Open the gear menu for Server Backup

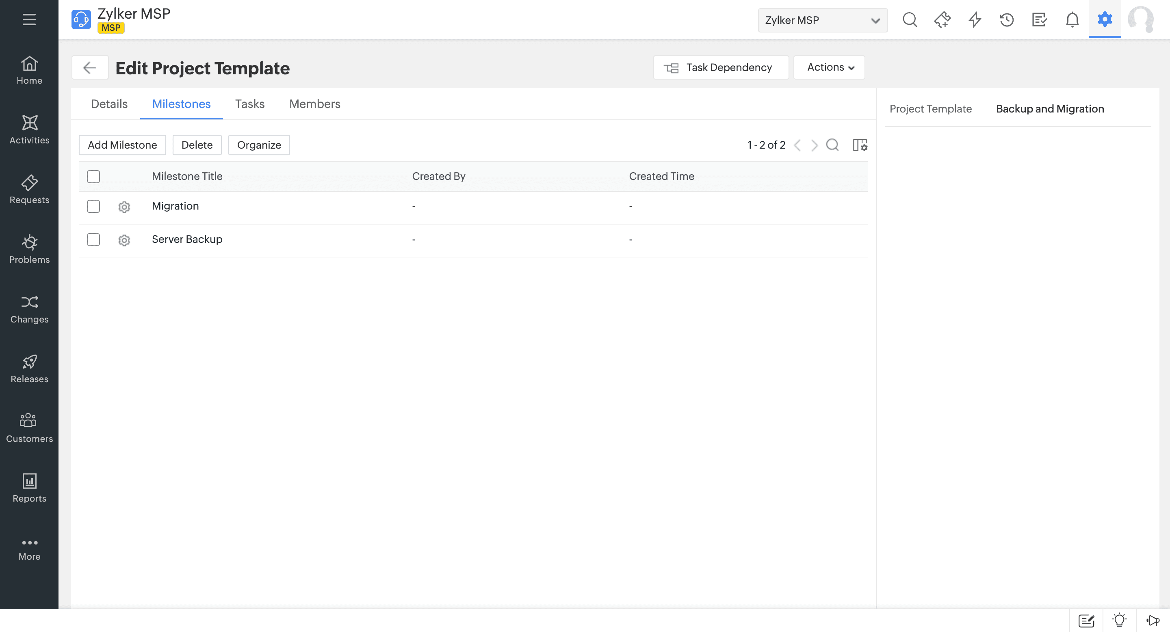point(124,240)
